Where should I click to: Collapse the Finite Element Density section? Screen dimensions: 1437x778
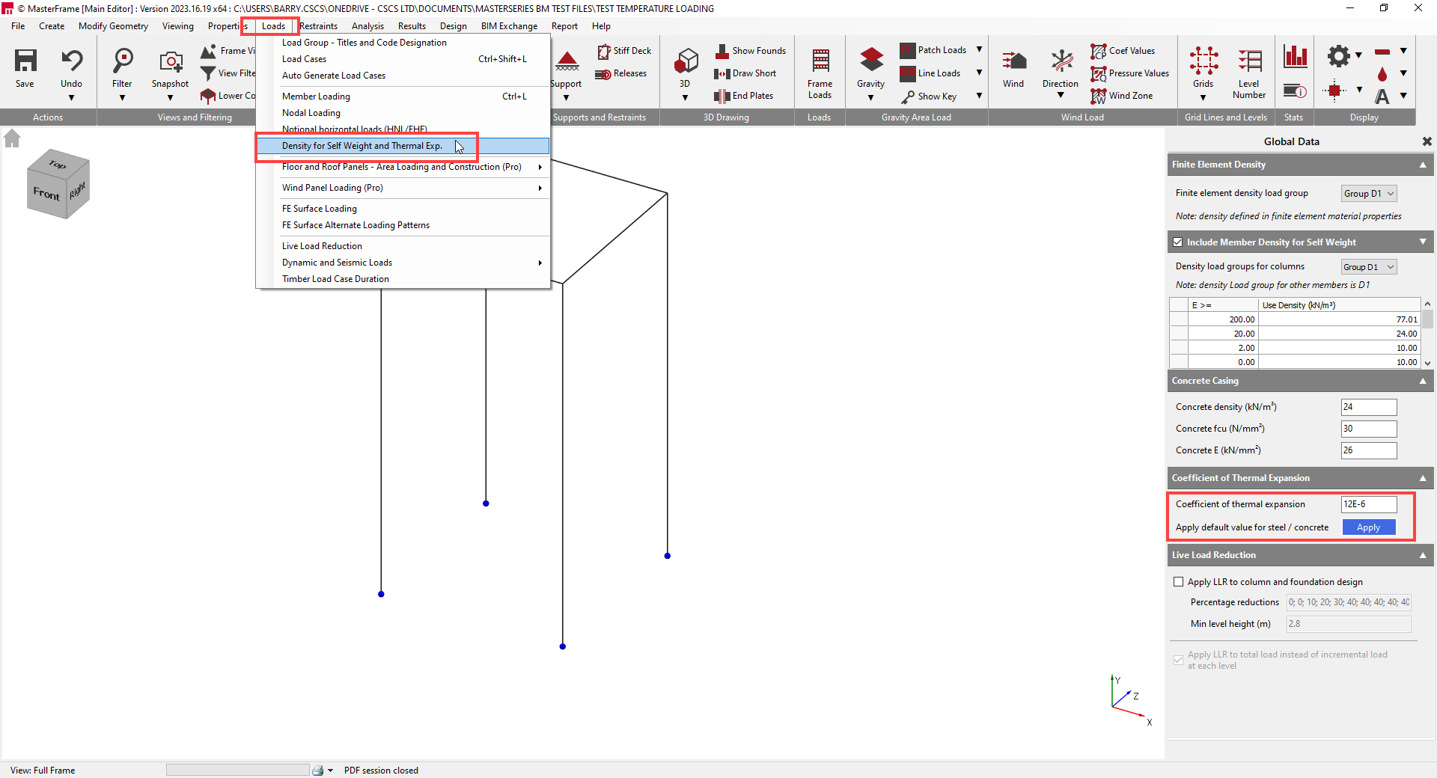pos(1423,165)
